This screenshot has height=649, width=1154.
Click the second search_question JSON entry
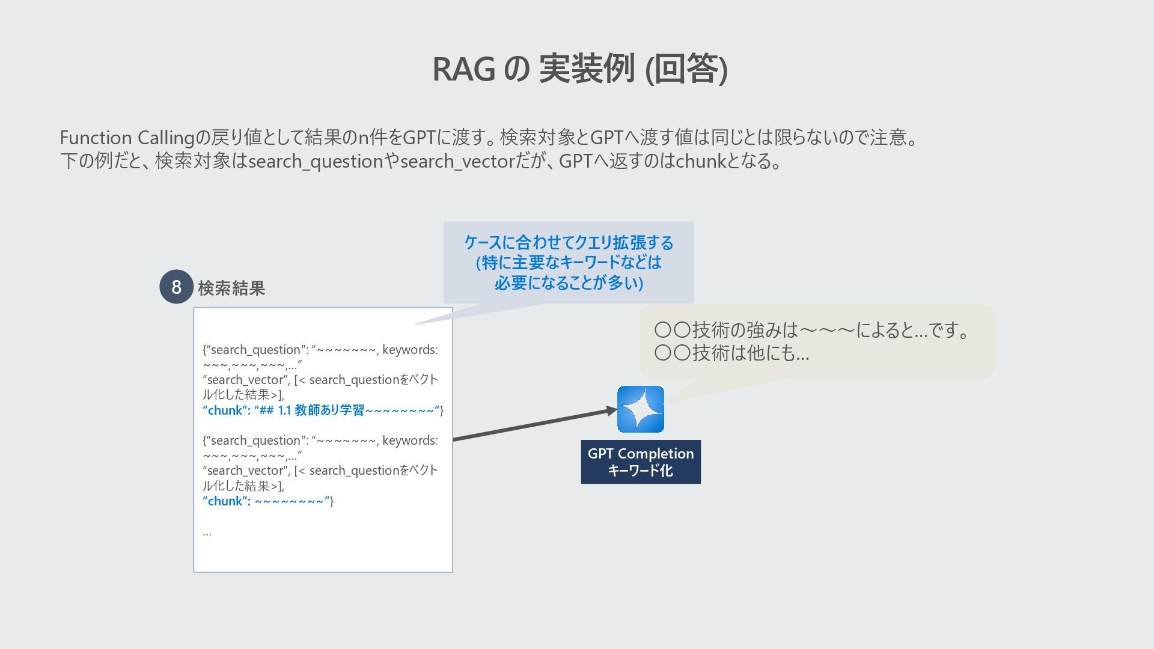coord(320,441)
